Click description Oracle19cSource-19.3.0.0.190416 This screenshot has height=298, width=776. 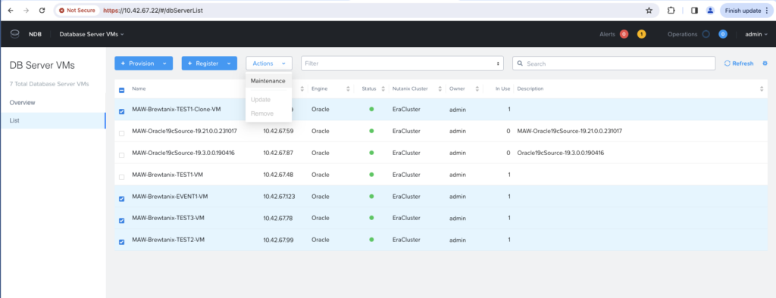(x=560, y=153)
